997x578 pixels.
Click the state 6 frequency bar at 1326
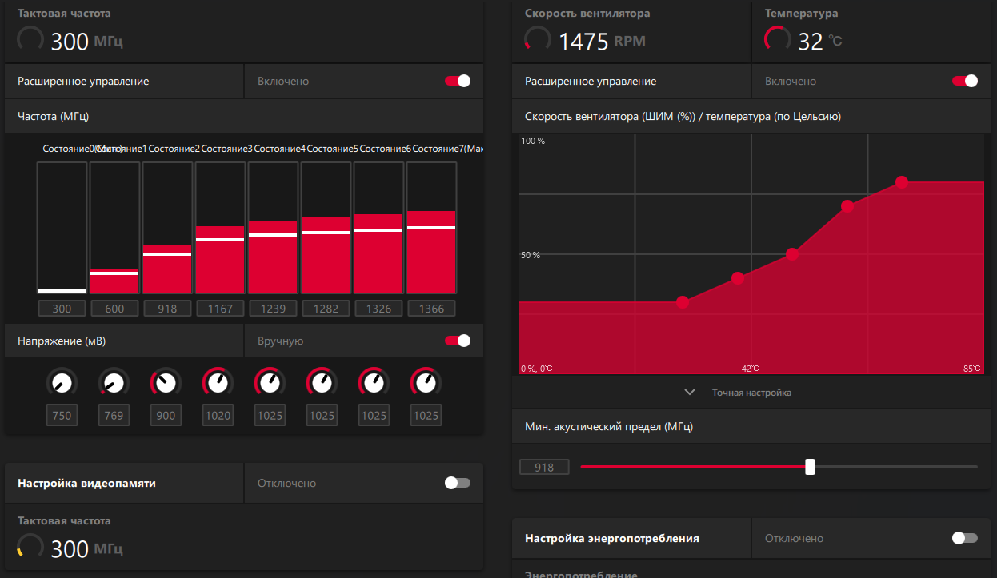[x=378, y=228]
